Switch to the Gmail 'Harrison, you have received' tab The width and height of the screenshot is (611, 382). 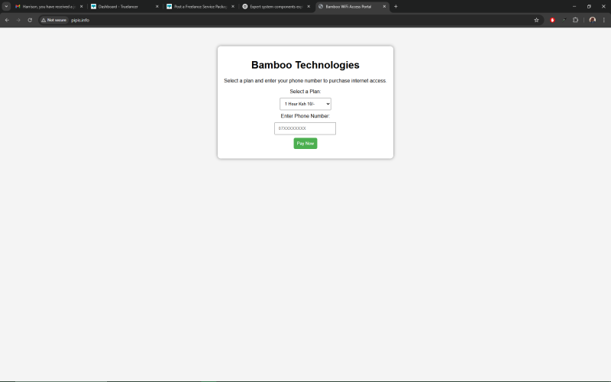pyautogui.click(x=48, y=7)
